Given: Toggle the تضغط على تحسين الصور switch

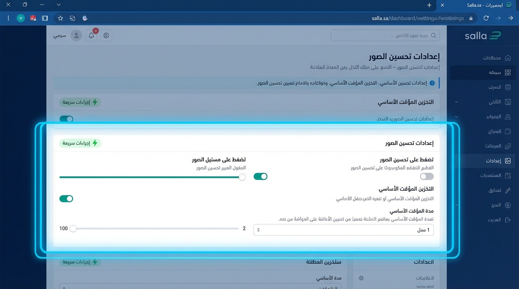Looking at the screenshot, I should click(x=427, y=176).
